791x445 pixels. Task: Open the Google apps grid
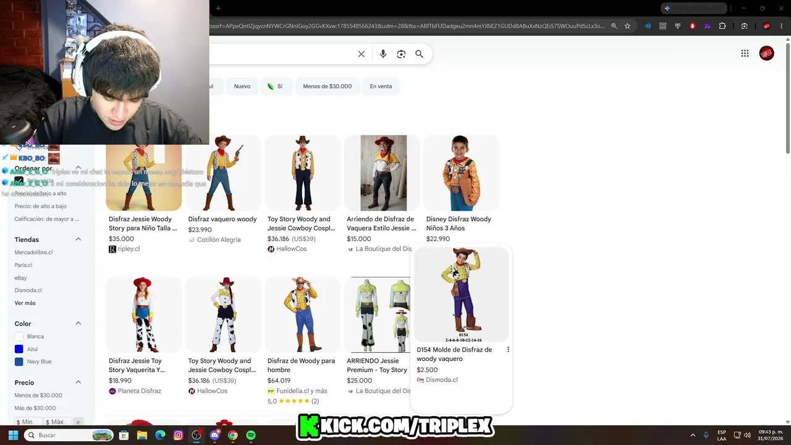pyautogui.click(x=745, y=53)
